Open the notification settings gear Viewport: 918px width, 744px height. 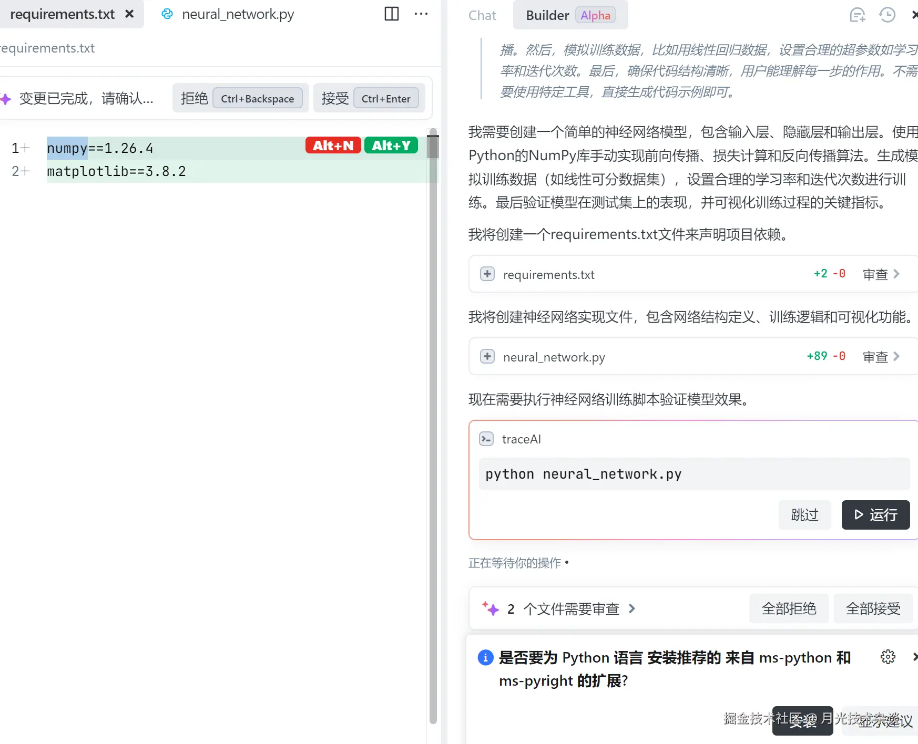coord(888,657)
